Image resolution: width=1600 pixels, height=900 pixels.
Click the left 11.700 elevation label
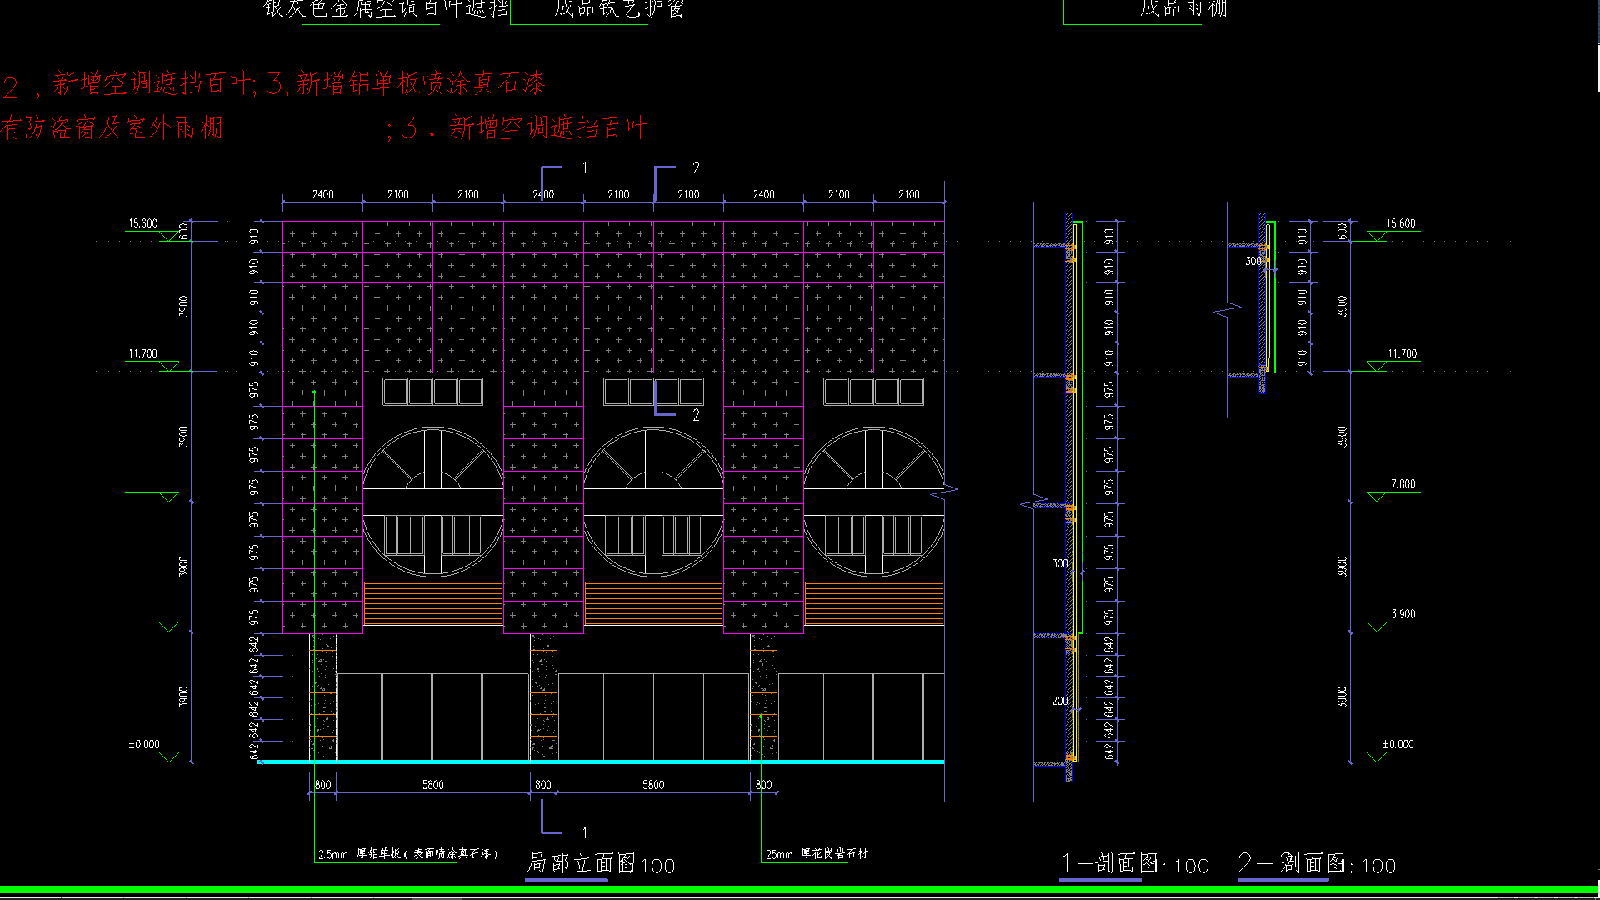click(142, 353)
